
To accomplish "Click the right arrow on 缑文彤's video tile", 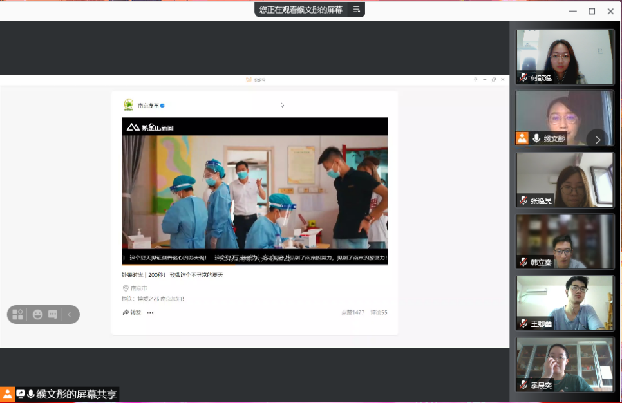I will [x=597, y=139].
